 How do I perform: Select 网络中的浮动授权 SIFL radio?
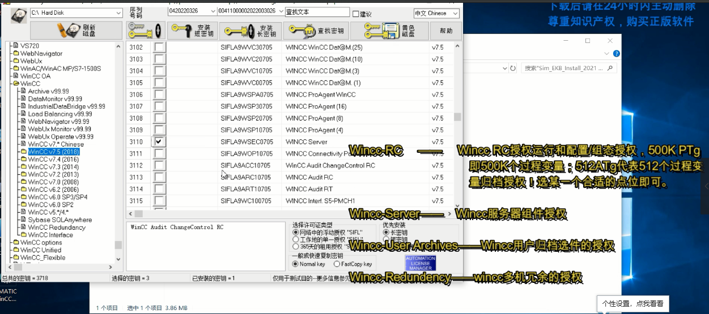pos(295,233)
